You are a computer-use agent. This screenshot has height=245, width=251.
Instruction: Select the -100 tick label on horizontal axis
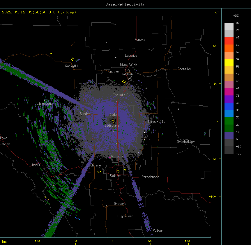[36, 241]
